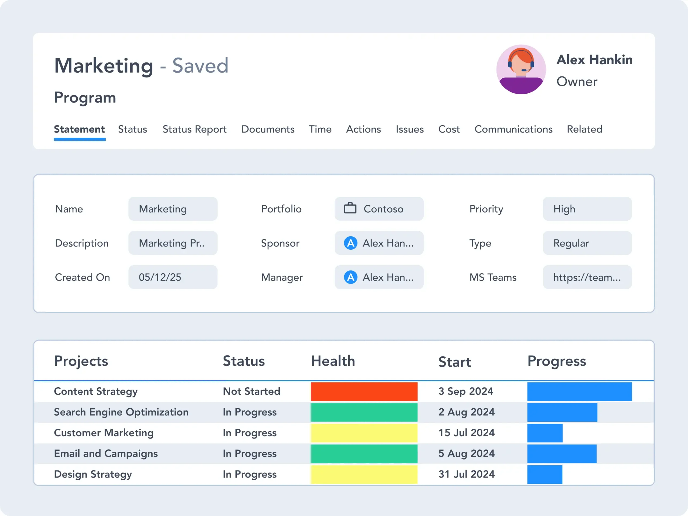
Task: Click Customer Marketing's yellow health swatch
Action: (364, 433)
